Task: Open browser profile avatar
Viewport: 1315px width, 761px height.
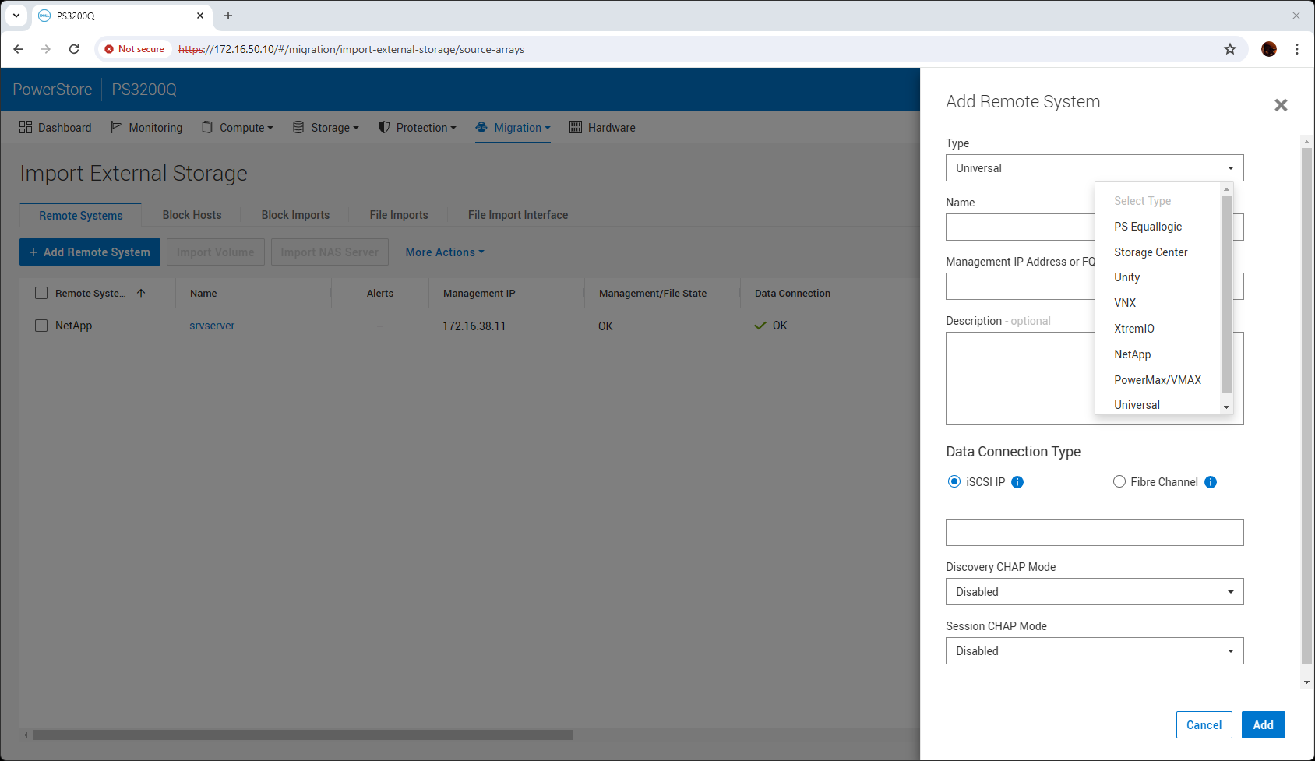Action: pos(1269,49)
